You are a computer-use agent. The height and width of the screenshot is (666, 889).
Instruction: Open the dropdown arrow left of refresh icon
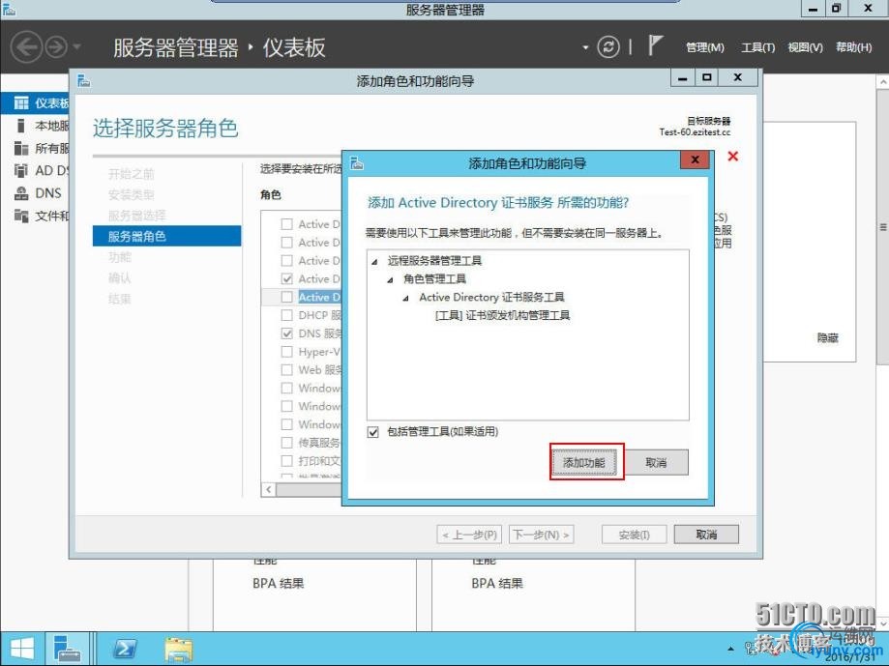coord(585,47)
